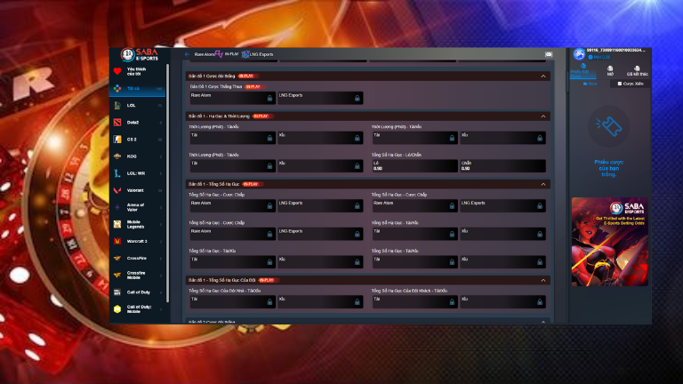
Task: Select the Mobile Legends icon
Action: click(x=117, y=224)
